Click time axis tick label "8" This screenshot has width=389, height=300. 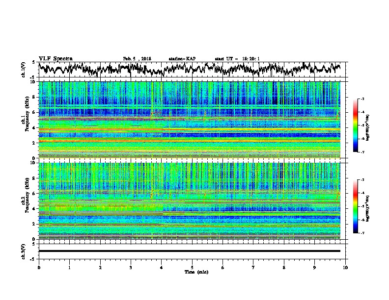[x=284, y=268]
